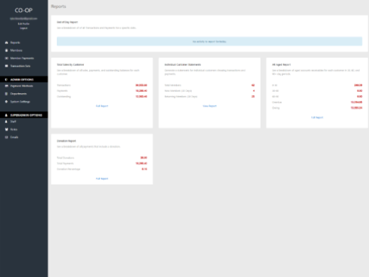This screenshot has width=369, height=277.
Task: Click the Members icon in sidebar
Action: click(x=7, y=51)
